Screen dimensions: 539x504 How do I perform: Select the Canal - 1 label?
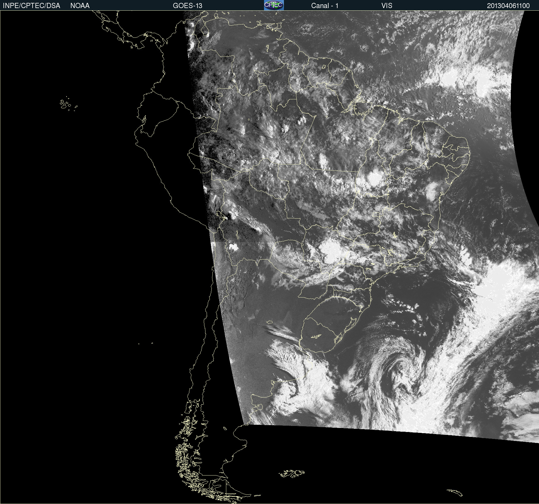click(325, 6)
